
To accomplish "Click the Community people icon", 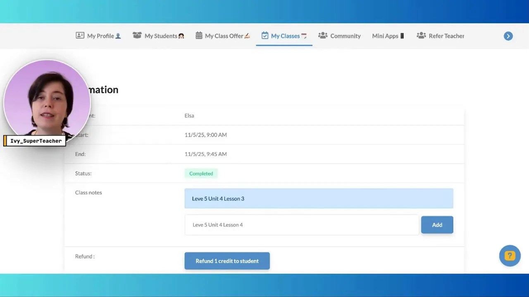I will pos(323,36).
